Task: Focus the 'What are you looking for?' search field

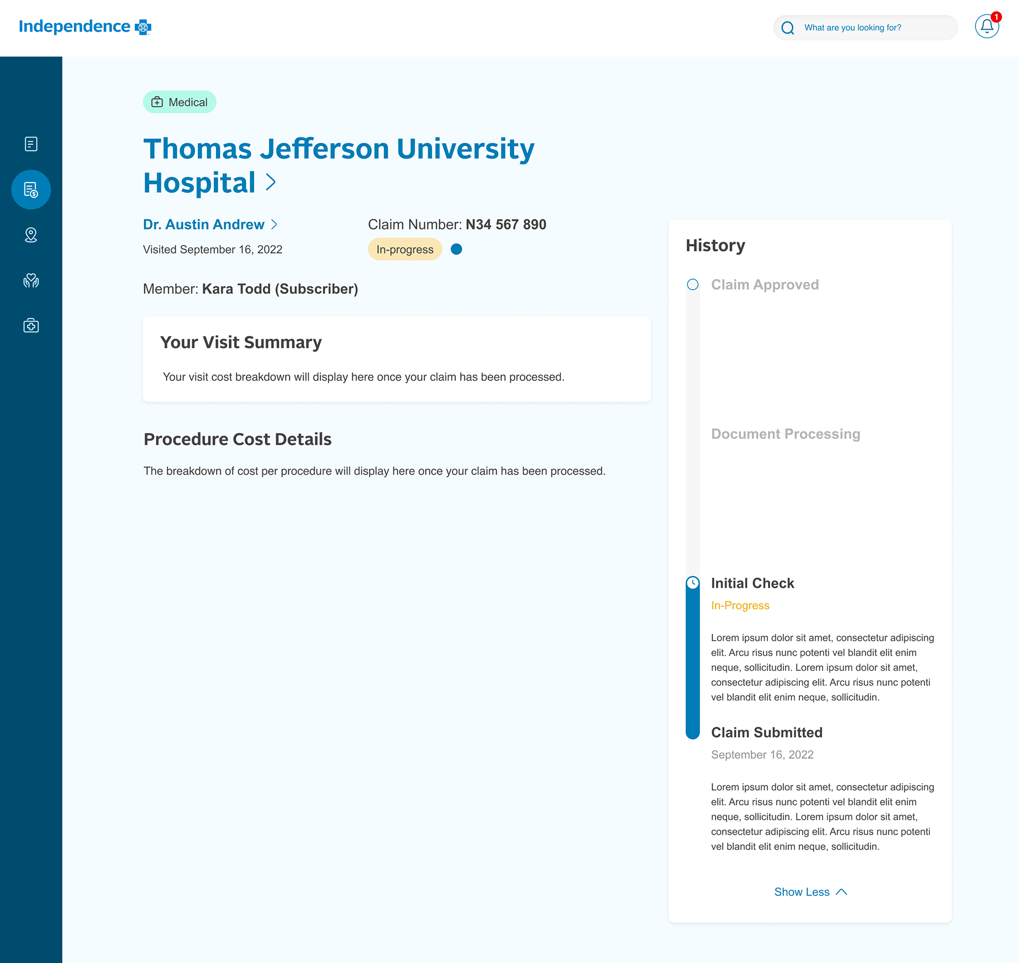Action: tap(865, 28)
